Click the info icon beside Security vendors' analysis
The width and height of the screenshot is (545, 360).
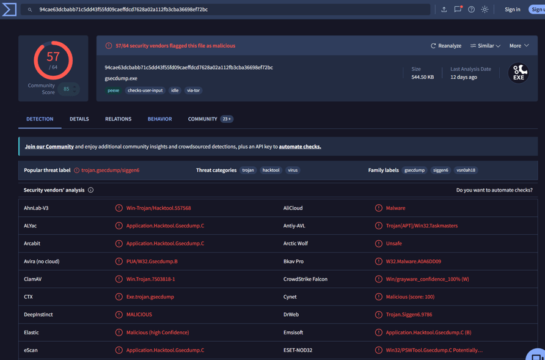point(90,190)
